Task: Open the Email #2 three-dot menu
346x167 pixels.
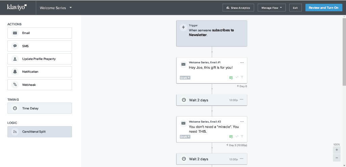Action: click(242, 122)
